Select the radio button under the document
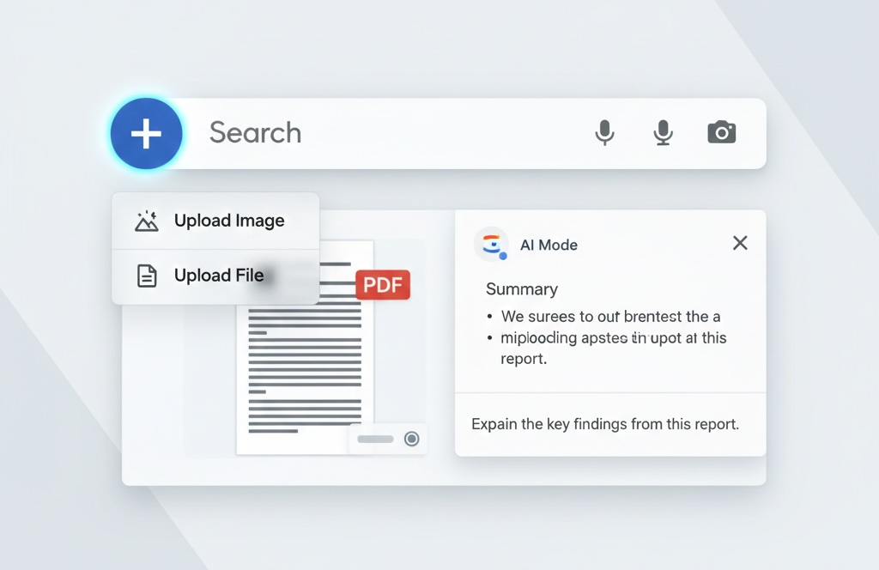Viewport: 879px width, 570px height. [x=412, y=440]
